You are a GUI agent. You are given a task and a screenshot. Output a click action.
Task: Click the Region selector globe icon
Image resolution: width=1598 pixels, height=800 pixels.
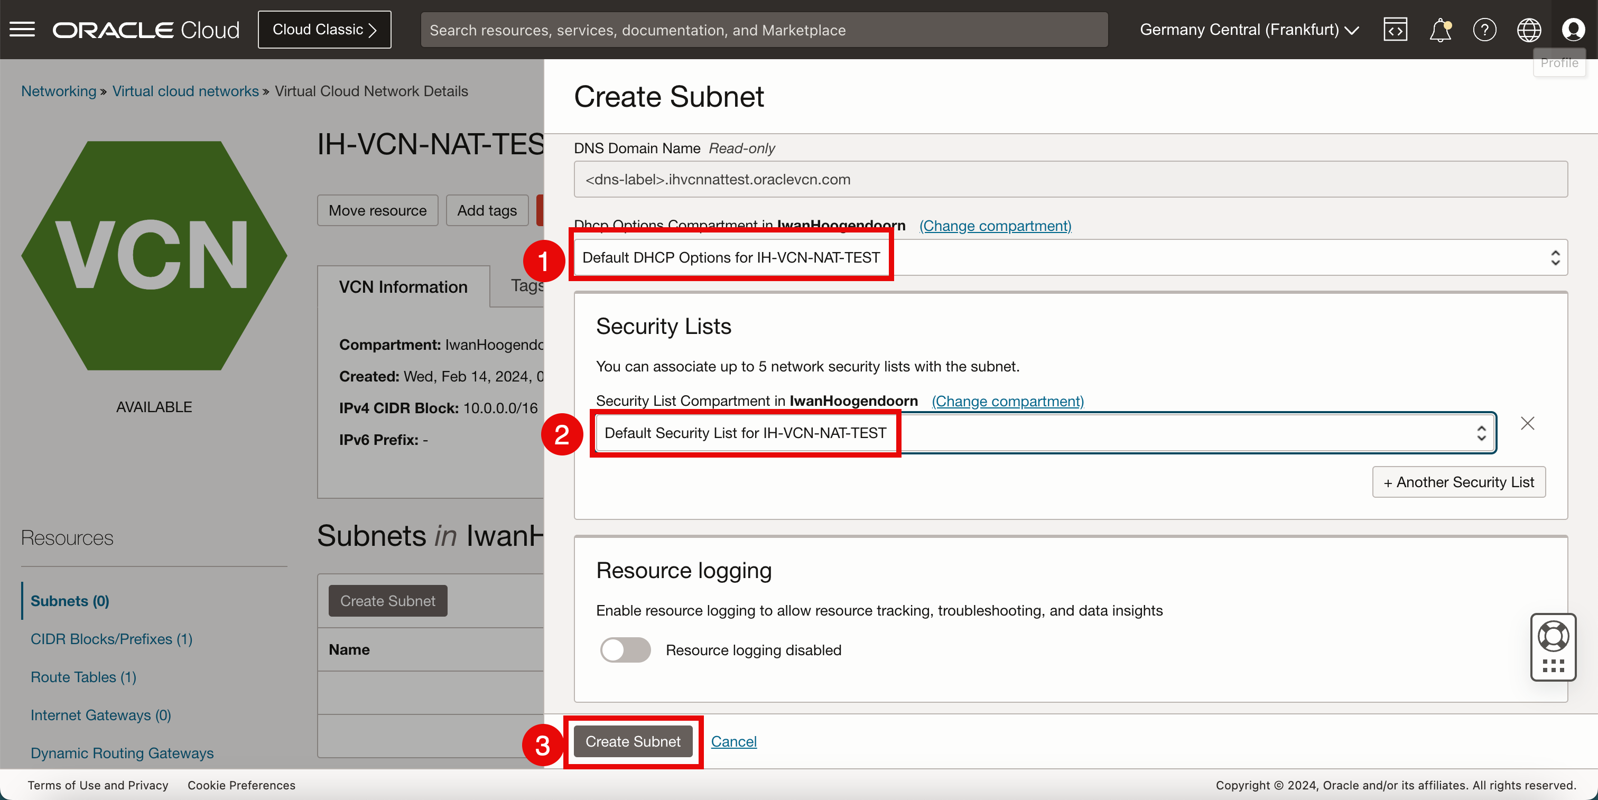click(x=1529, y=30)
